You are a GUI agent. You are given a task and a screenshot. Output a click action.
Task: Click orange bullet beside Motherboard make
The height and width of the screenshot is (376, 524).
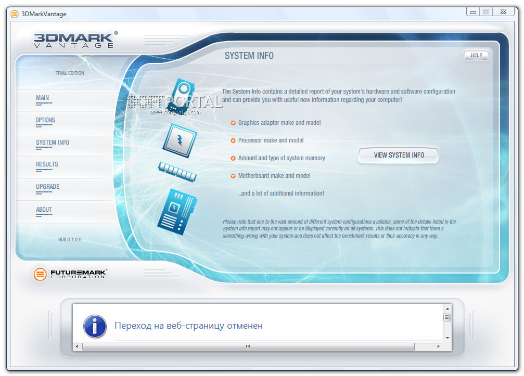click(x=233, y=176)
